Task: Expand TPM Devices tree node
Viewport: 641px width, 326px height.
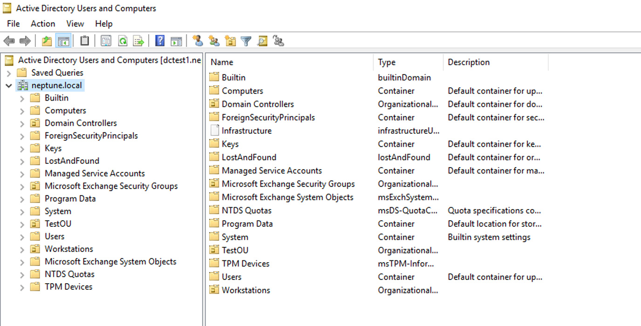Action: (22, 287)
